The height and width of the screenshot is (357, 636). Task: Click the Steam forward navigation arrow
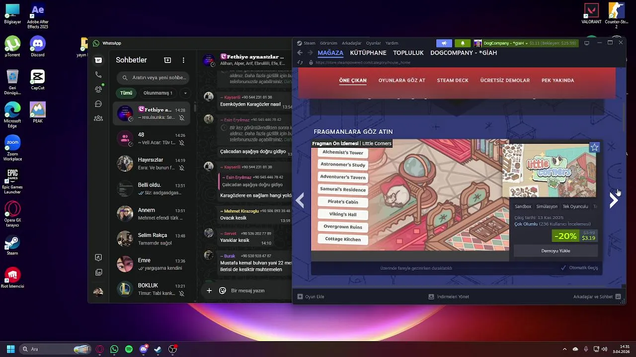pyautogui.click(x=310, y=53)
